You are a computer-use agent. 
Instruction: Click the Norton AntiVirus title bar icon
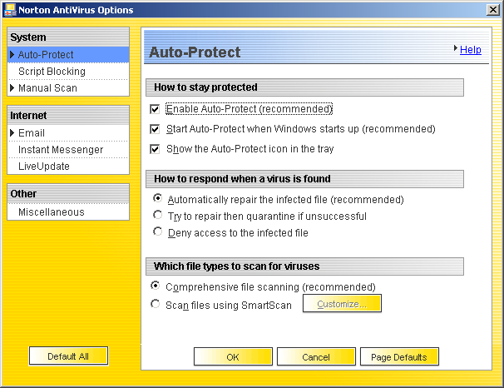10,10
